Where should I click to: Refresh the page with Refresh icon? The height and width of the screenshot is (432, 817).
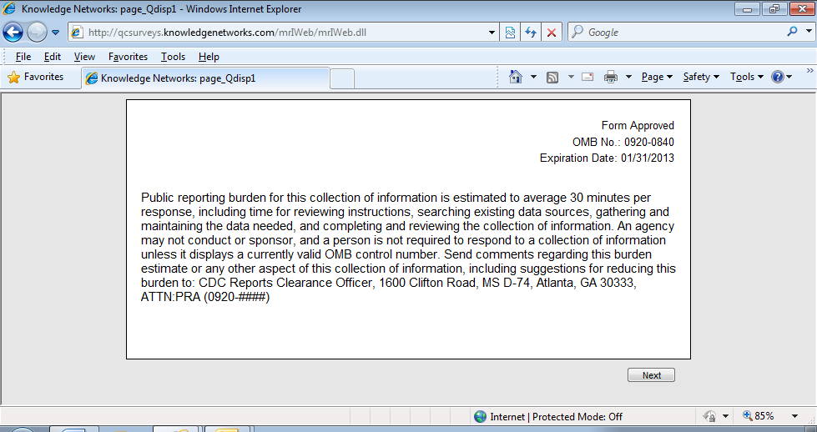point(531,33)
